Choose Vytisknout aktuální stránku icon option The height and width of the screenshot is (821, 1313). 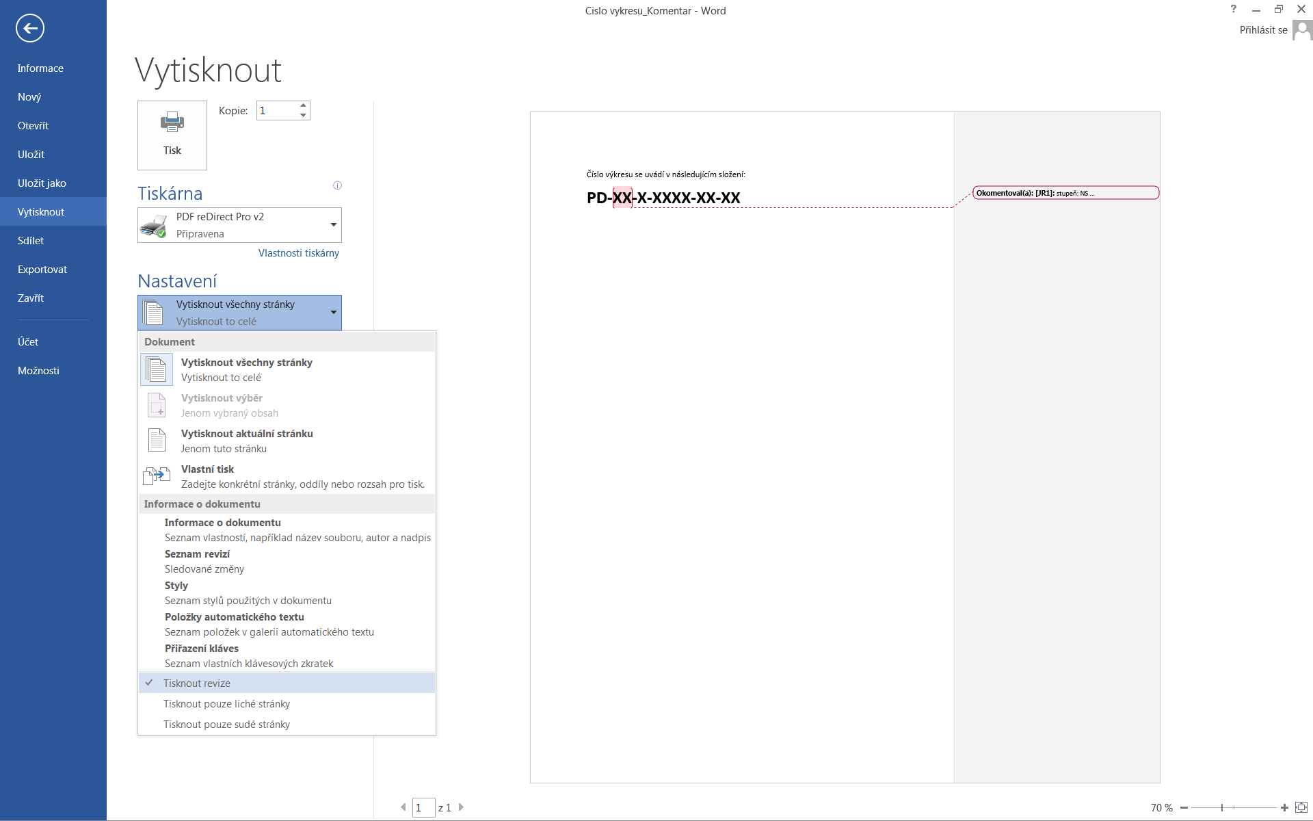157,441
